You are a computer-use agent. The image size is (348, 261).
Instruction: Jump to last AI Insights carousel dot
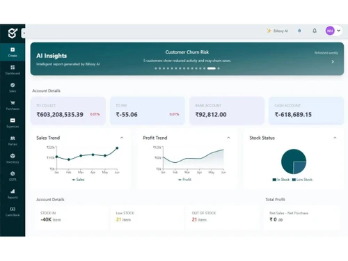(x=219, y=68)
